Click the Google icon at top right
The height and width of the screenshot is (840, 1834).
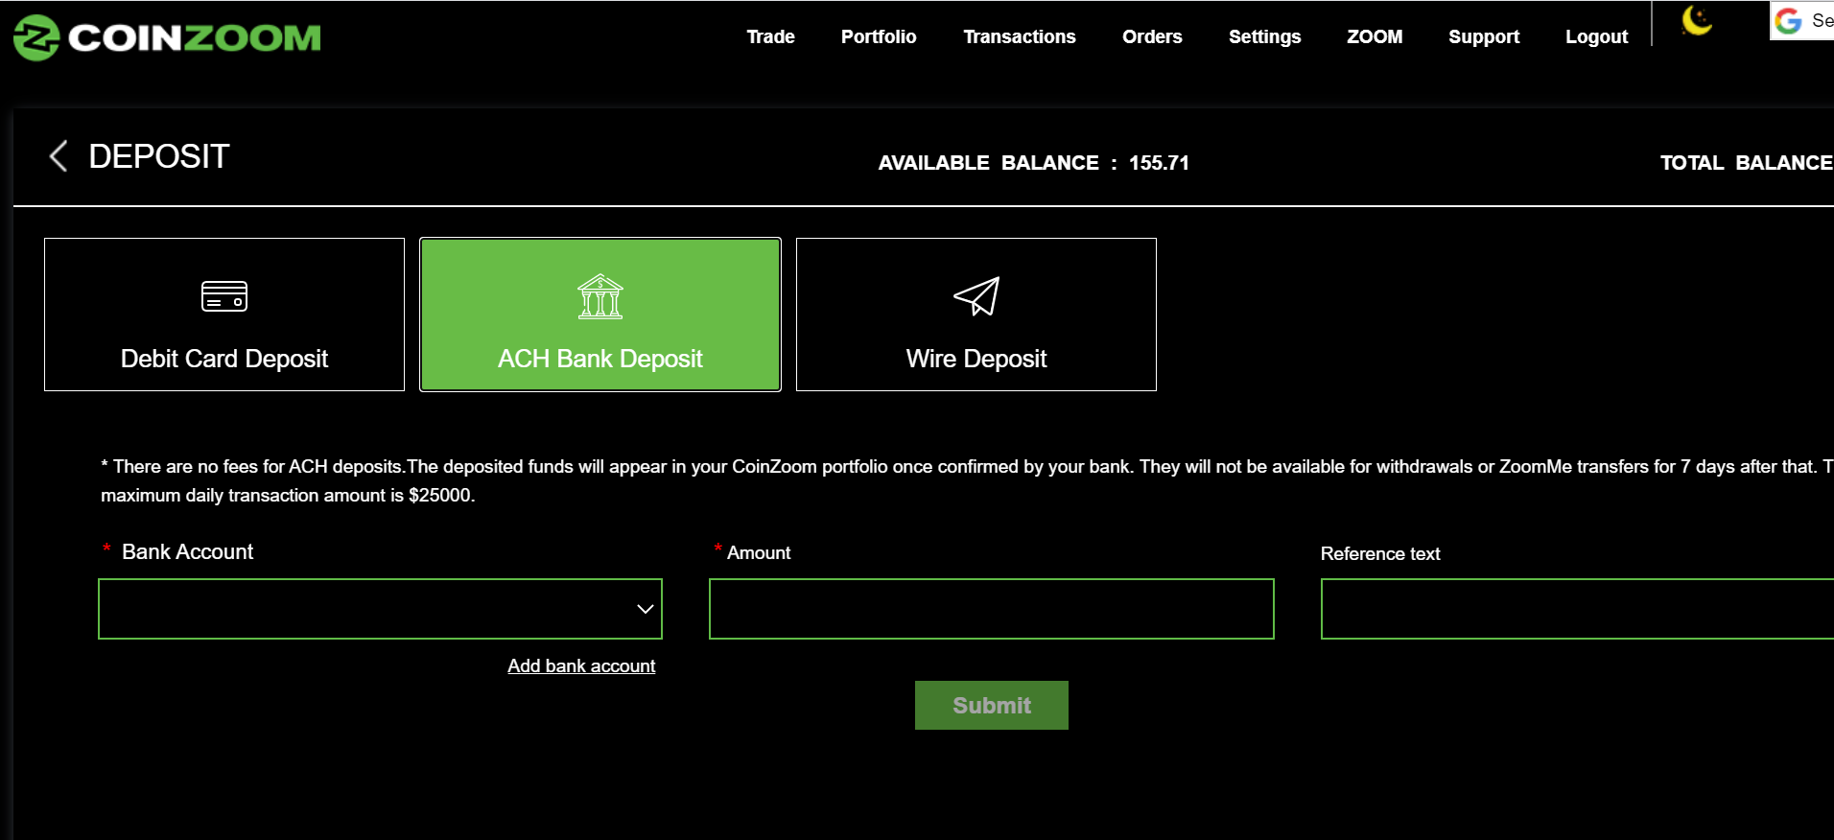pos(1788,20)
